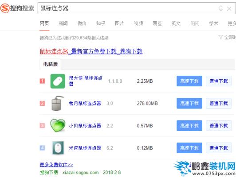Open the 学术 tab

pos(213,23)
